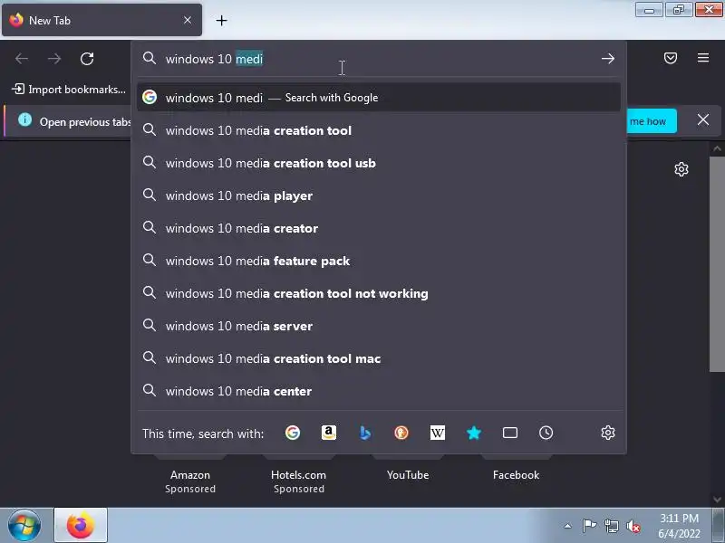Open the Hotels.com Sponsored shortcut
Image resolution: width=725 pixels, height=543 pixels.
299,481
